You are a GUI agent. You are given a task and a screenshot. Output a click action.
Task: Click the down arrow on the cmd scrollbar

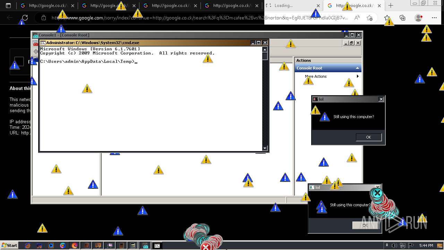click(x=265, y=148)
